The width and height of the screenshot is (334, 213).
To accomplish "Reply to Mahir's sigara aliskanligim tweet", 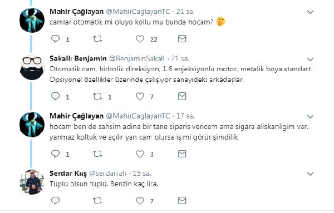I will [x=55, y=153].
